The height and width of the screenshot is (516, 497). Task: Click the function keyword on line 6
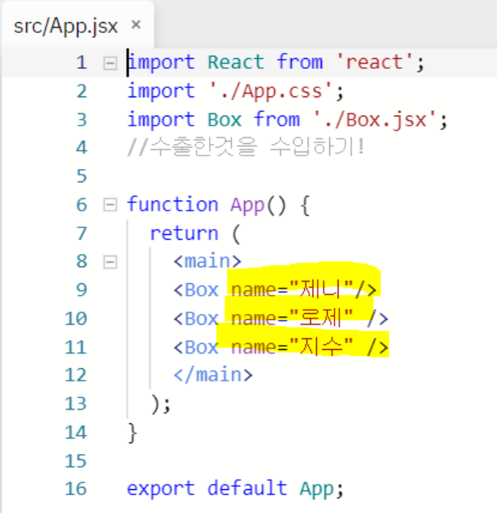tap(173, 204)
